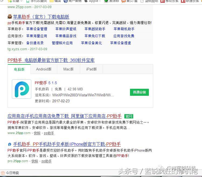202x177 pixels.
Task: Click the green 普通安装 button
Action: (139, 92)
